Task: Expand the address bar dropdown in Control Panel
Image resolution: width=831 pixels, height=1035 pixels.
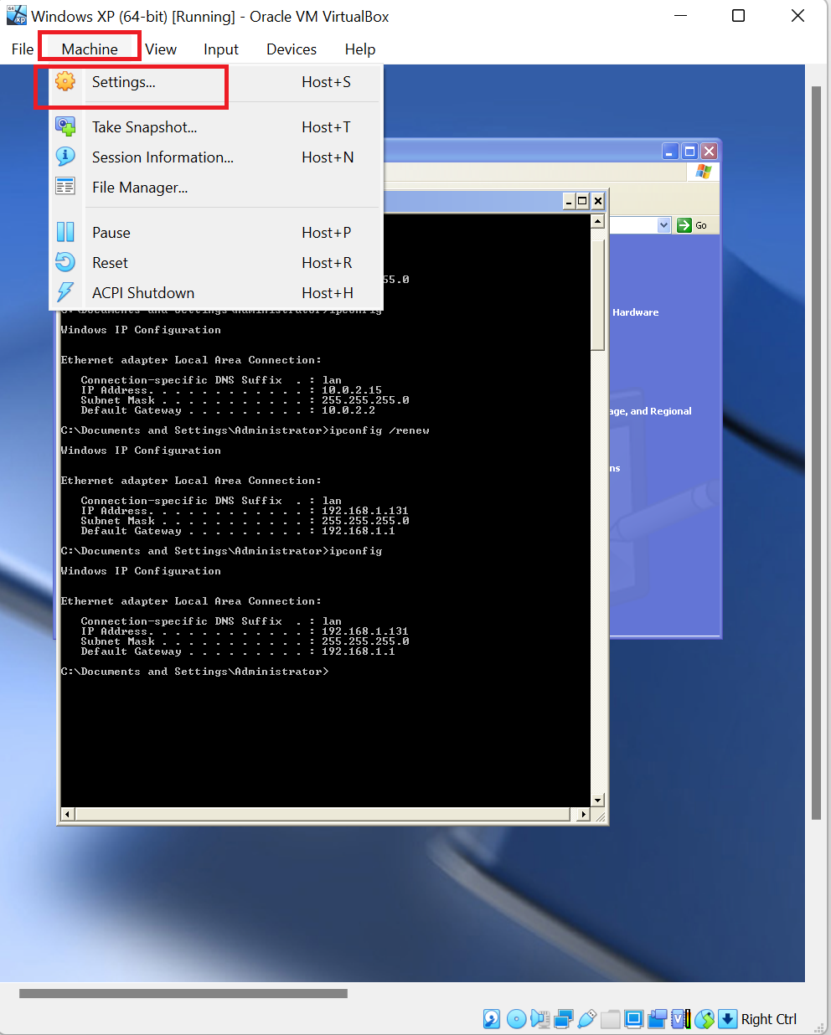Action: pyautogui.click(x=664, y=225)
